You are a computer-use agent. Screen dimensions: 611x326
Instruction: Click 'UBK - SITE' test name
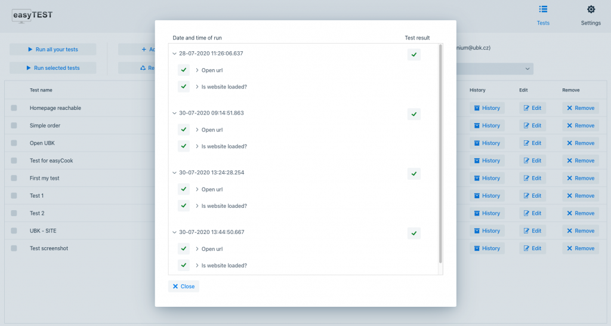point(43,231)
